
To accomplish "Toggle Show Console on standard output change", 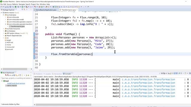I will coord(175,73).
